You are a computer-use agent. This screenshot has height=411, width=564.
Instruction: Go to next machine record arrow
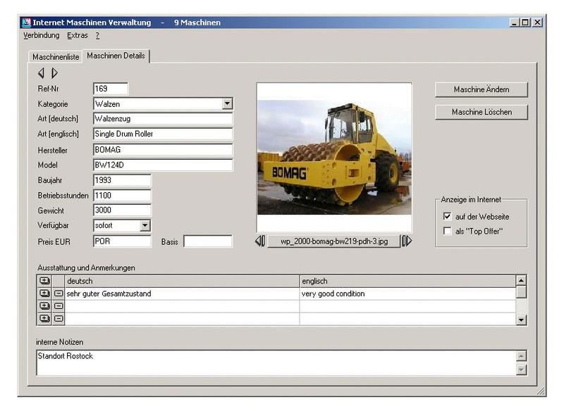pos(54,73)
